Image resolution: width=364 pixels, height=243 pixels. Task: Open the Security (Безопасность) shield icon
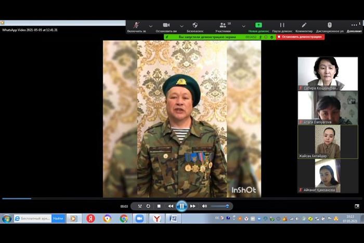(x=195, y=26)
